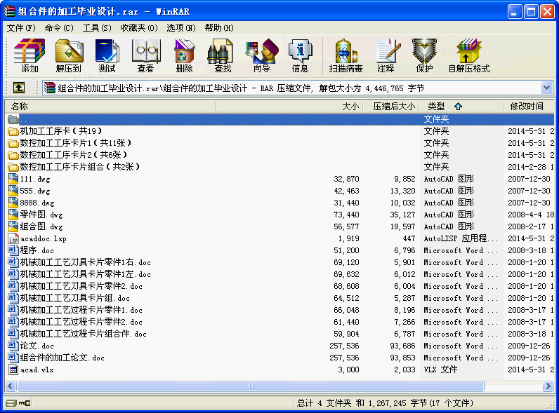
Task: Sort by 名称 column header
Action: (110, 106)
